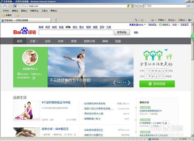Open the username dropdown at page top-right
The width and height of the screenshot is (194, 141).
[x=137, y=24]
